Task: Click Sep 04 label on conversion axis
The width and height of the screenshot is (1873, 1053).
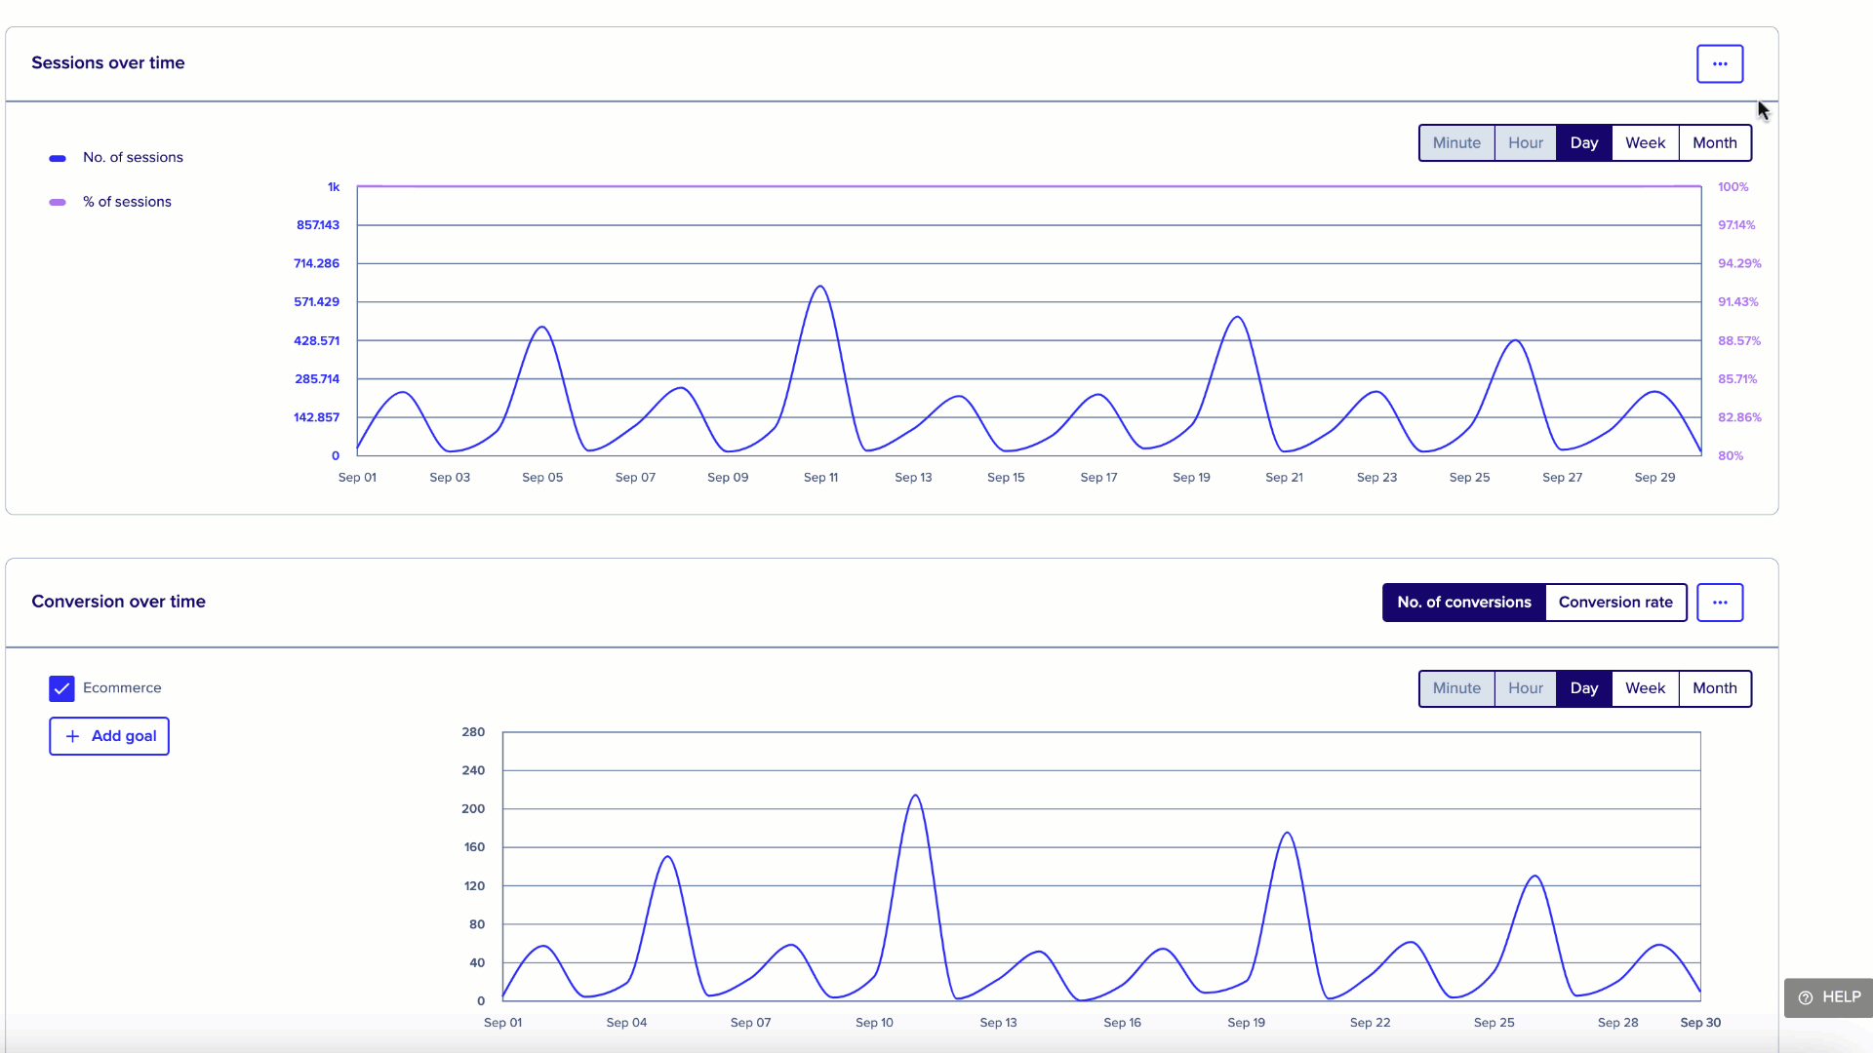Action: tap(626, 1023)
